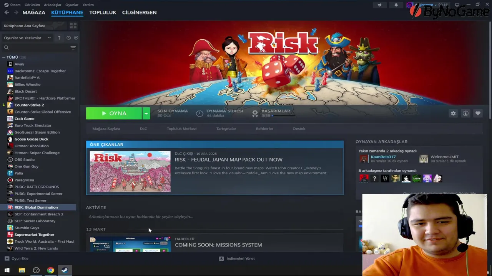This screenshot has width=492, height=276.
Task: Open the advanced filter sliders icon
Action: [73, 48]
